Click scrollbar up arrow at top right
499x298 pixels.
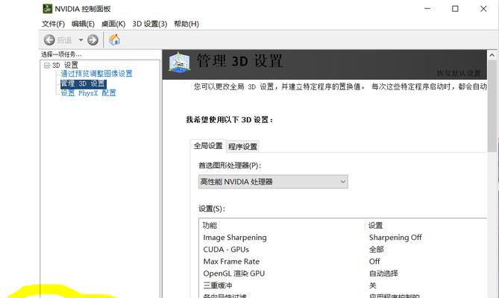[x=492, y=55]
